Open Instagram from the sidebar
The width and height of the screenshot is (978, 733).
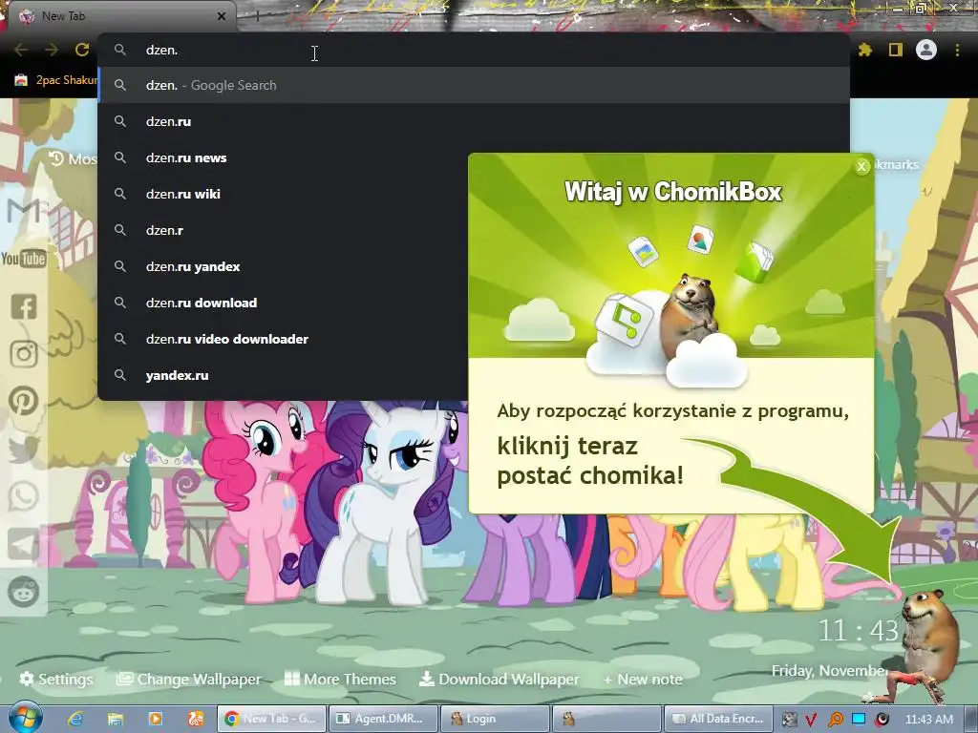click(x=24, y=353)
